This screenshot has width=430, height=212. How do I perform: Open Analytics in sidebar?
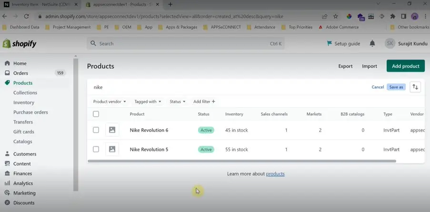pyautogui.click(x=23, y=183)
